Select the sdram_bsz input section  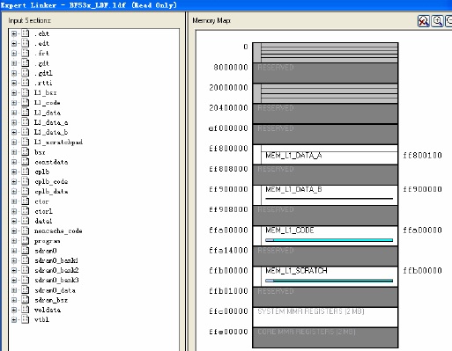[51, 300]
